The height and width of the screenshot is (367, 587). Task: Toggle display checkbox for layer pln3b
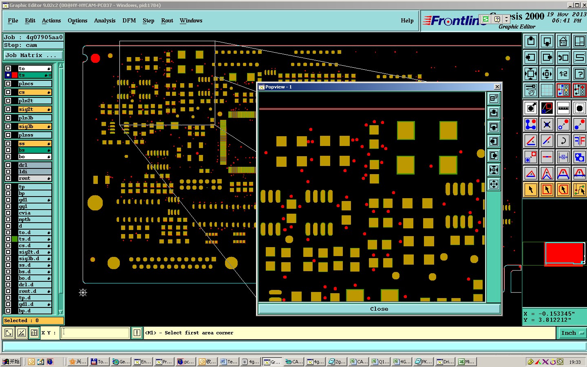pos(8,118)
